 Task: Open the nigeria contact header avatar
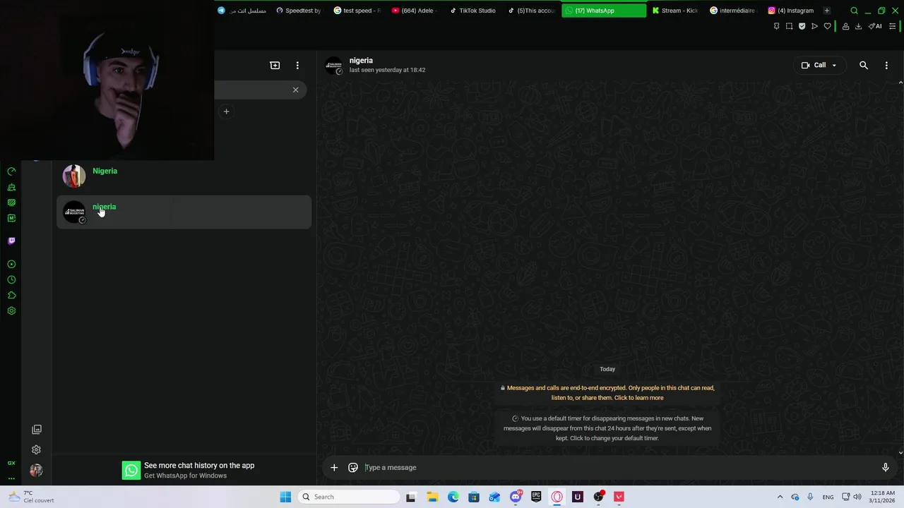pos(333,66)
